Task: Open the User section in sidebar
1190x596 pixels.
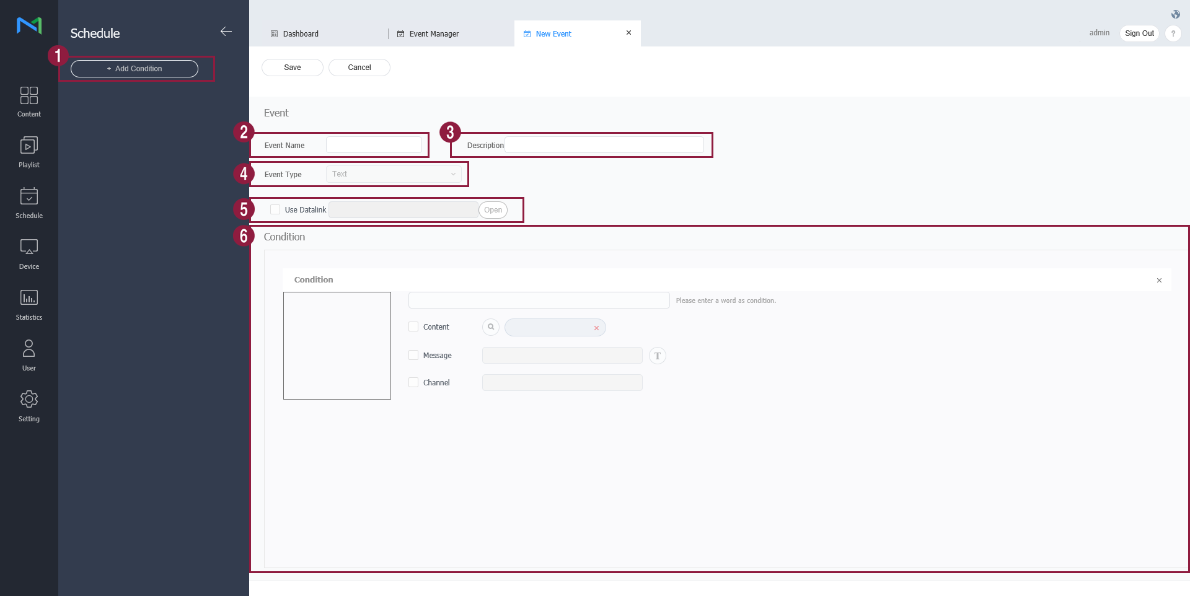Action: (x=29, y=356)
